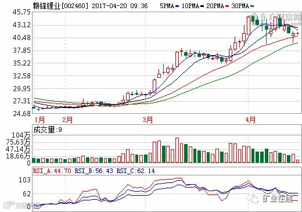
Task: Click the blue 5PMA legend swatch
Action: tap(177, 6)
